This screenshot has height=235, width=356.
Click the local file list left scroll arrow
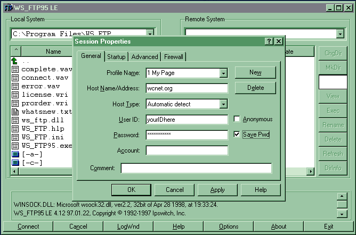[x=14, y=171]
